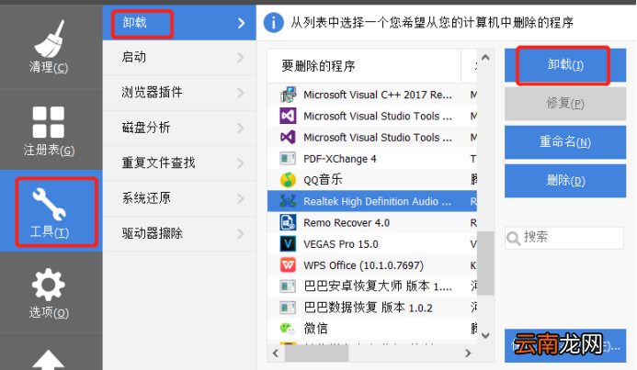This screenshot has height=370, width=637.
Task: Click the chevron beside 磁盘分析
Action: (241, 129)
